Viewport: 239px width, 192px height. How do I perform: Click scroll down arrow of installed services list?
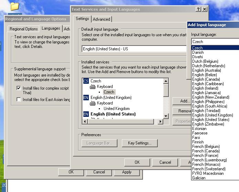click(x=166, y=116)
